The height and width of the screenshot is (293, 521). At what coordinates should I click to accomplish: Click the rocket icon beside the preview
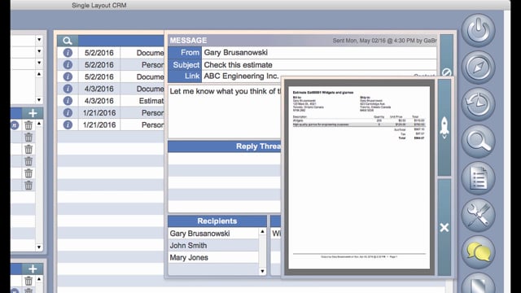(x=444, y=128)
